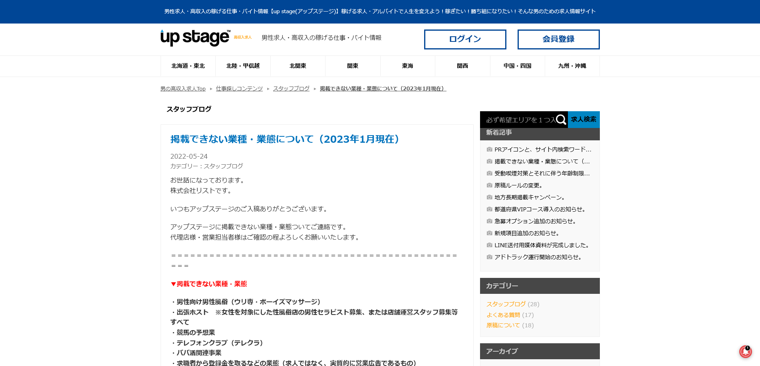Click the red ▼掲載できない業種・業態 heading
The width and height of the screenshot is (760, 366).
[x=209, y=284]
